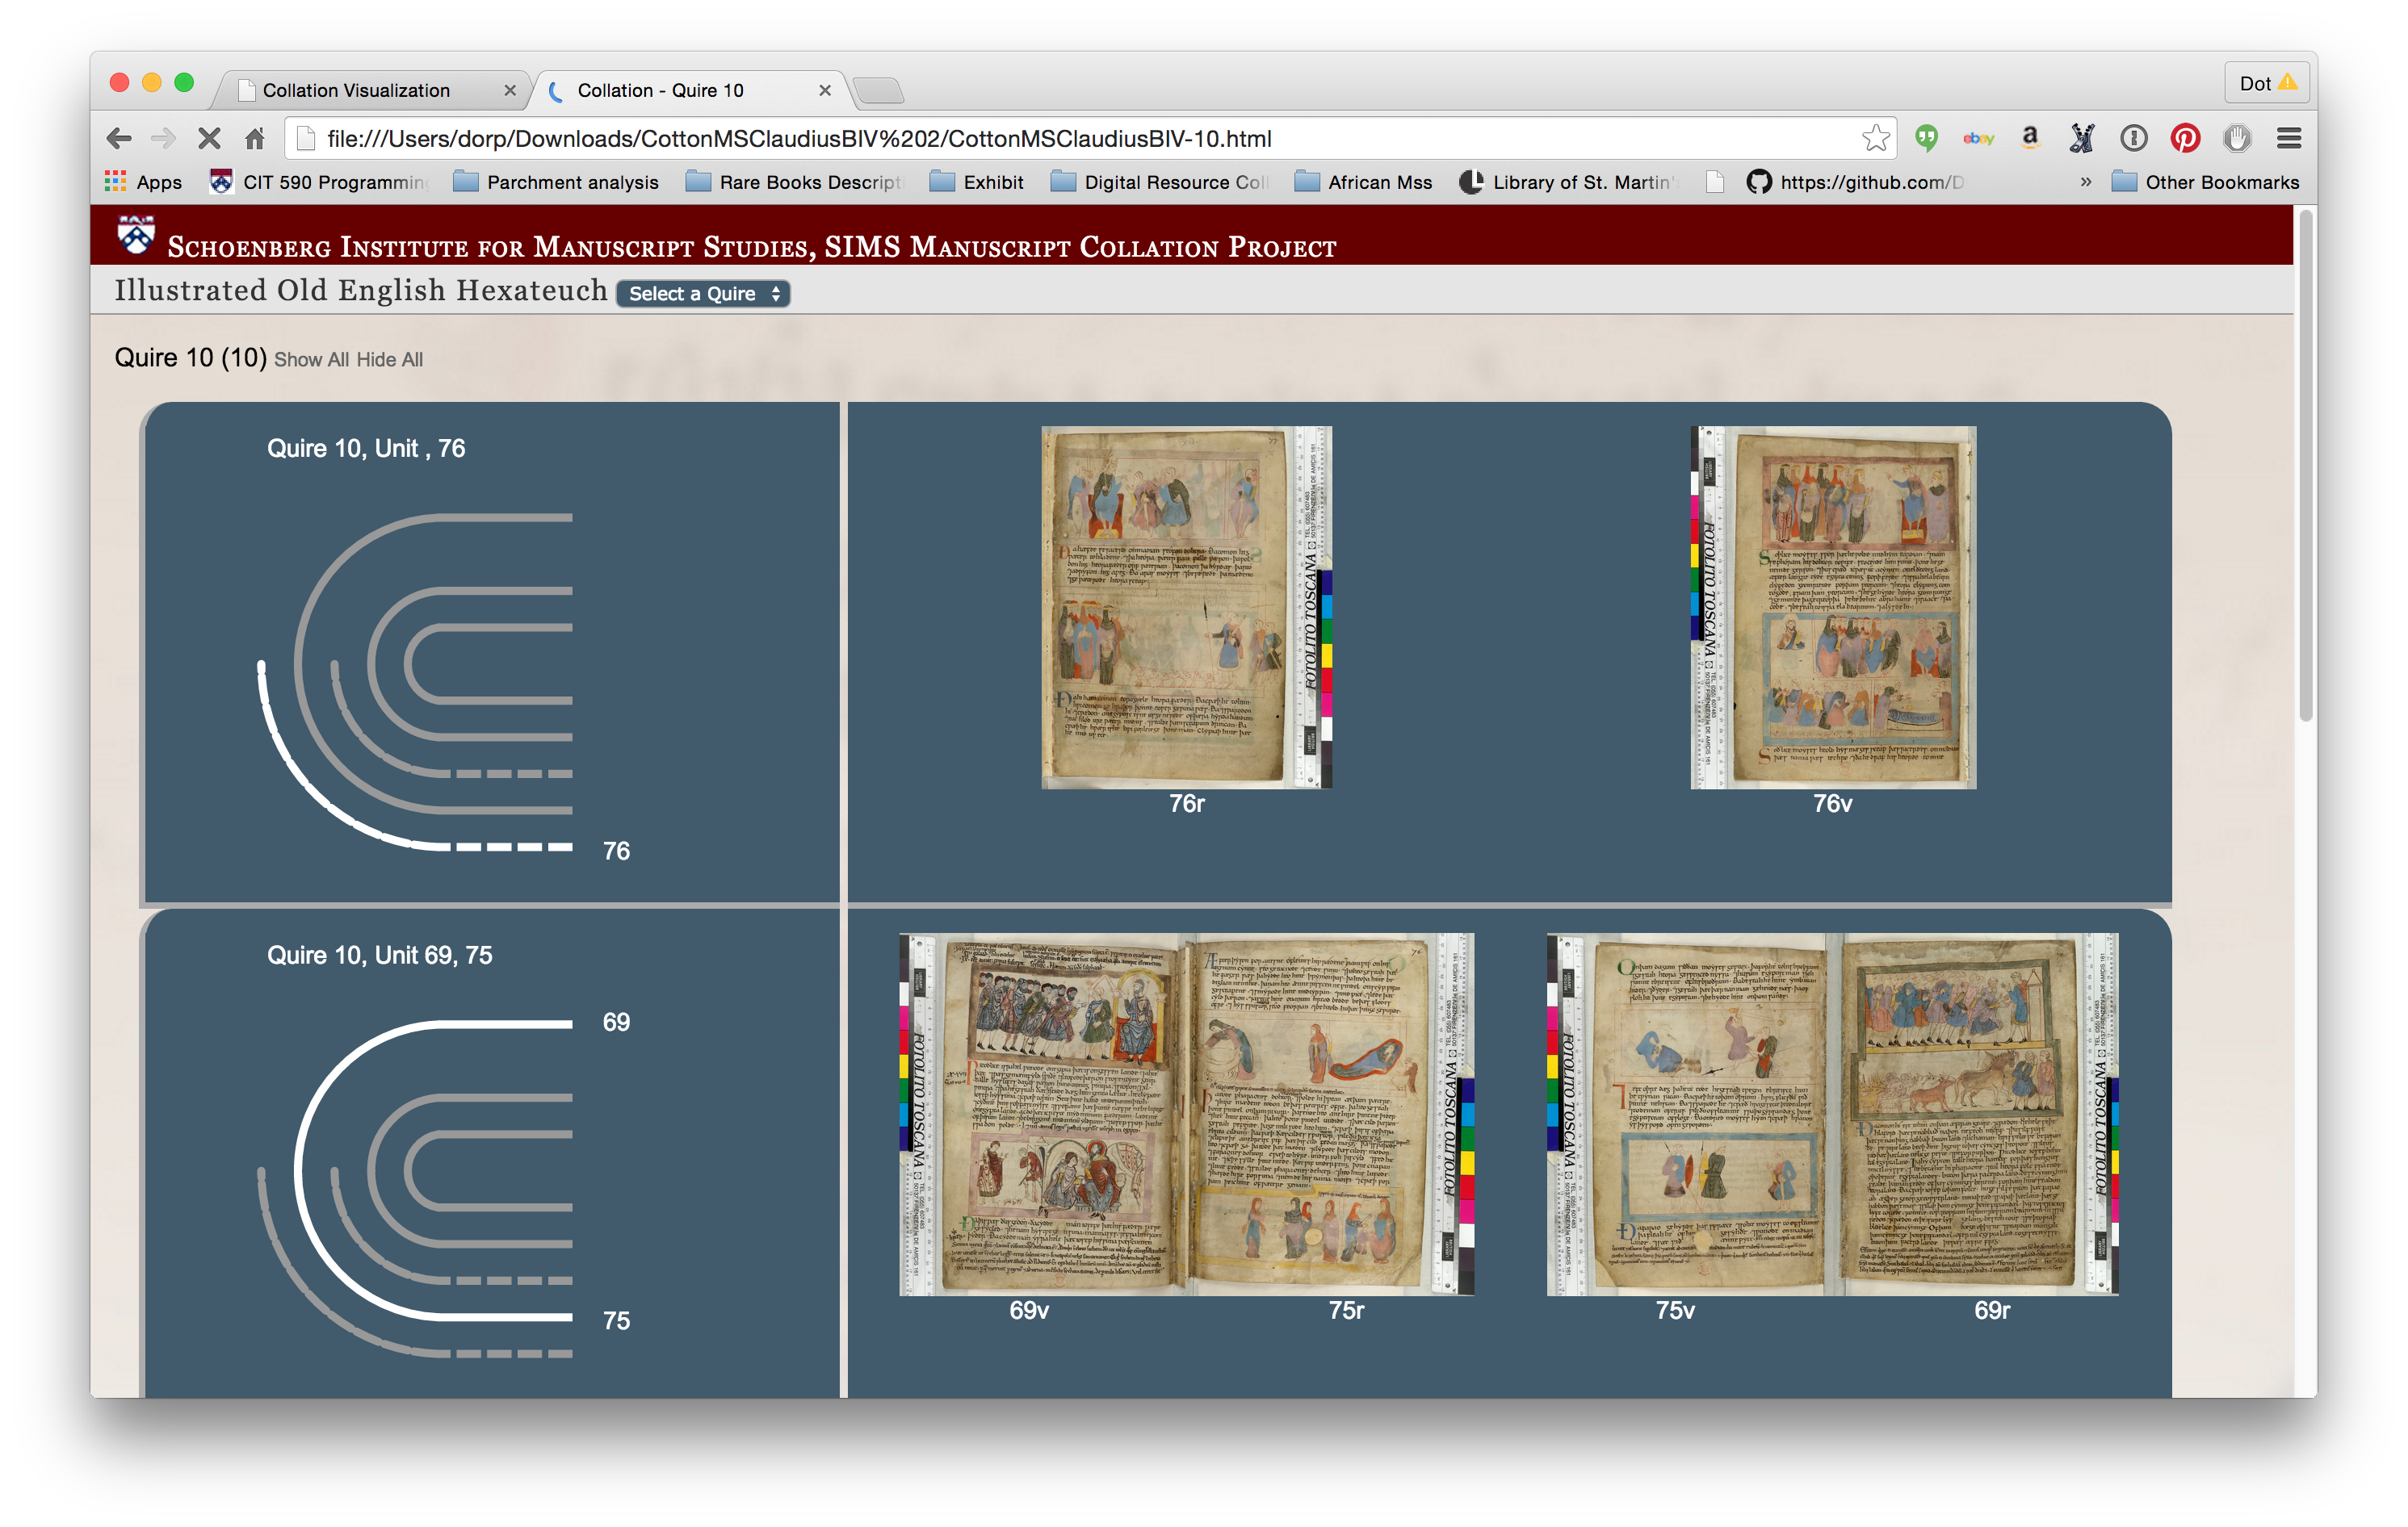Viewport: 2408px width, 1527px height.
Task: Open the folio 76v thumbnail
Action: (1833, 608)
